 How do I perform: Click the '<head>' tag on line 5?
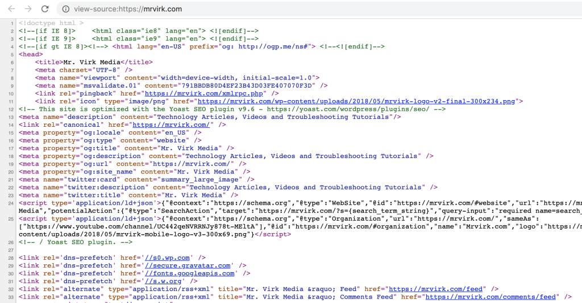(x=31, y=54)
